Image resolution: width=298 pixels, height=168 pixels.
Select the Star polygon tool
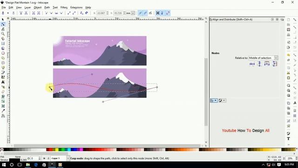[x=3, y=58]
